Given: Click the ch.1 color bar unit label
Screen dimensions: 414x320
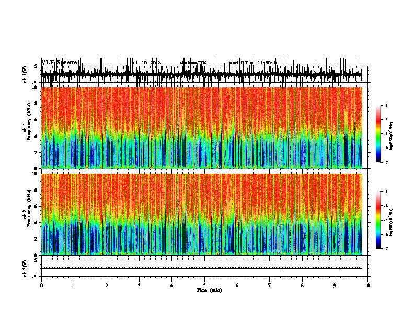Looking at the screenshot, I should coord(392,136).
